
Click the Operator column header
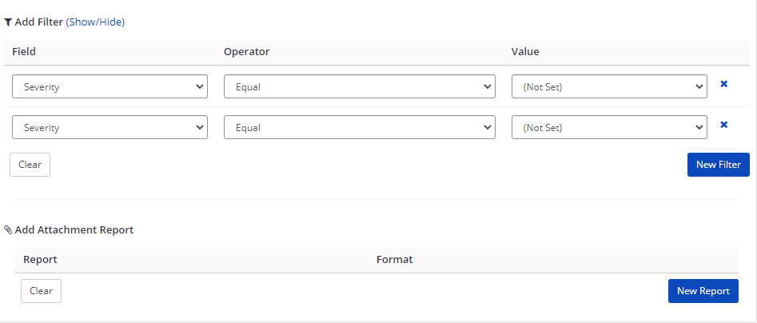click(x=246, y=52)
